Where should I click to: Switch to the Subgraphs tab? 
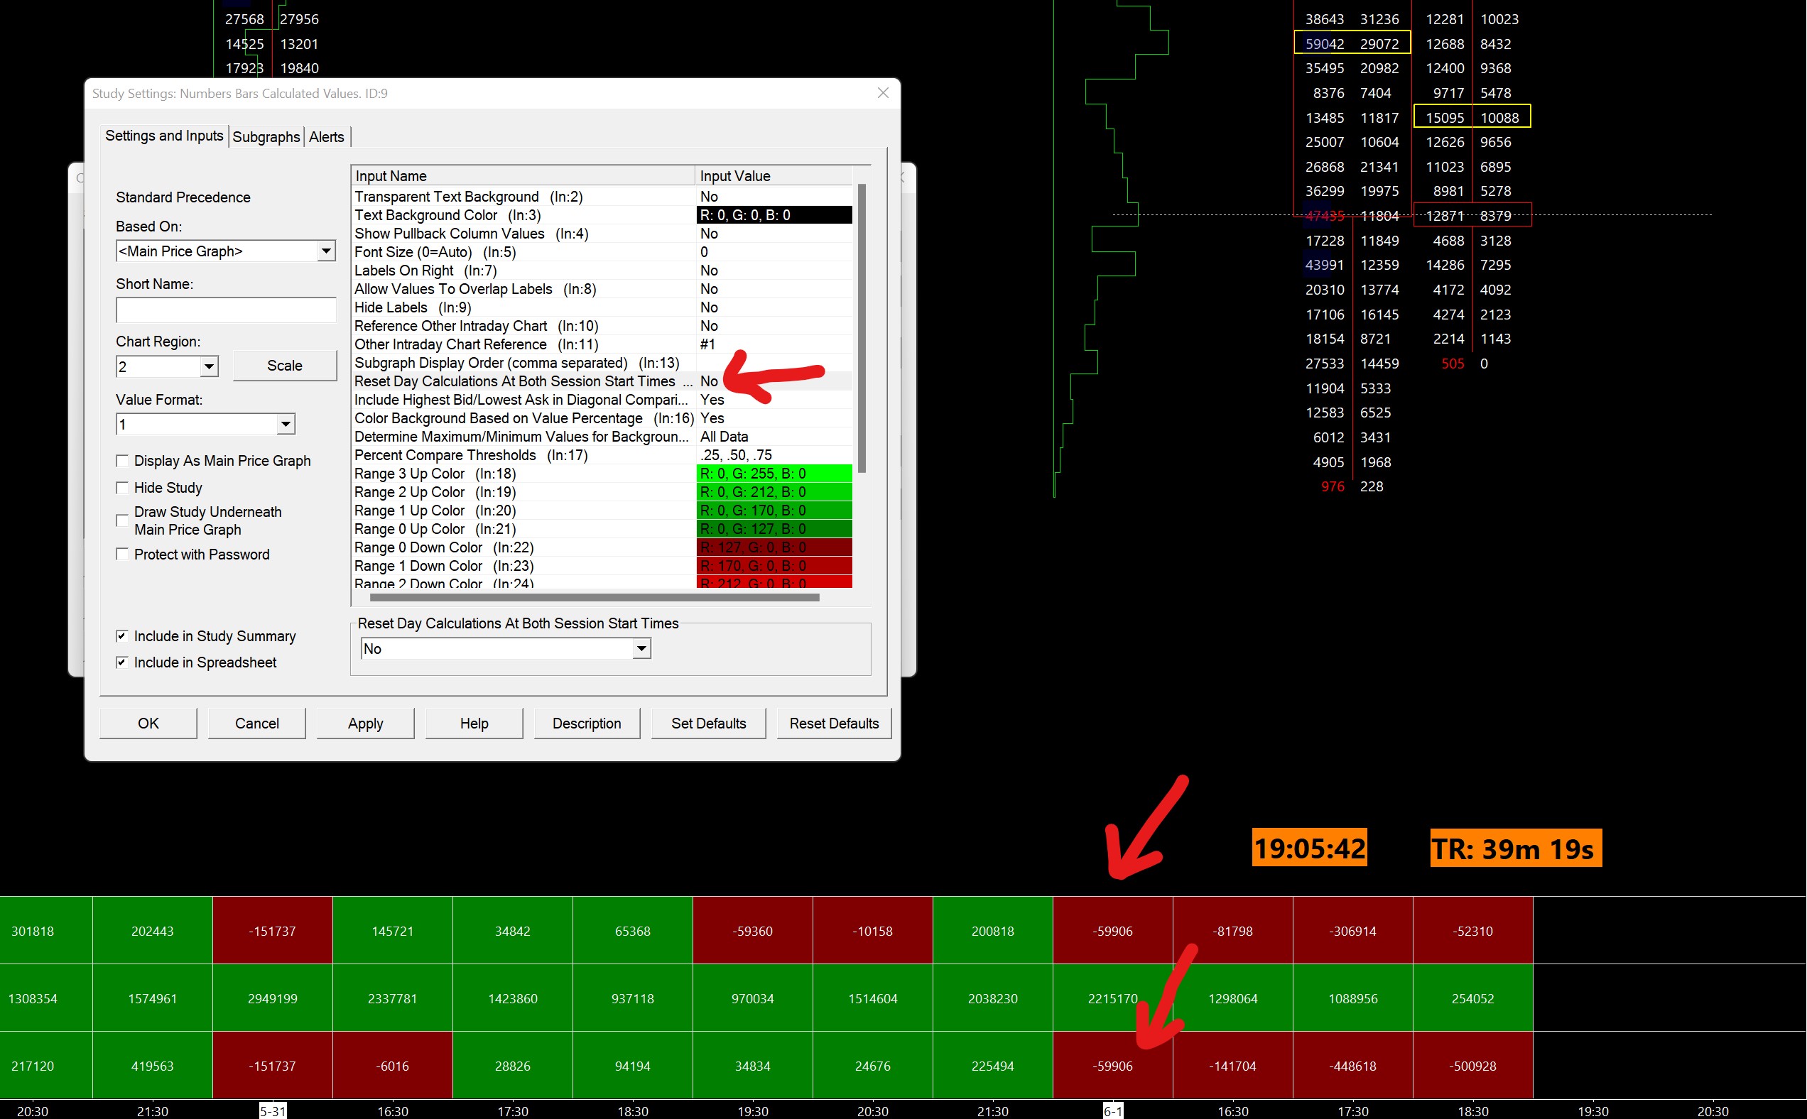[266, 137]
